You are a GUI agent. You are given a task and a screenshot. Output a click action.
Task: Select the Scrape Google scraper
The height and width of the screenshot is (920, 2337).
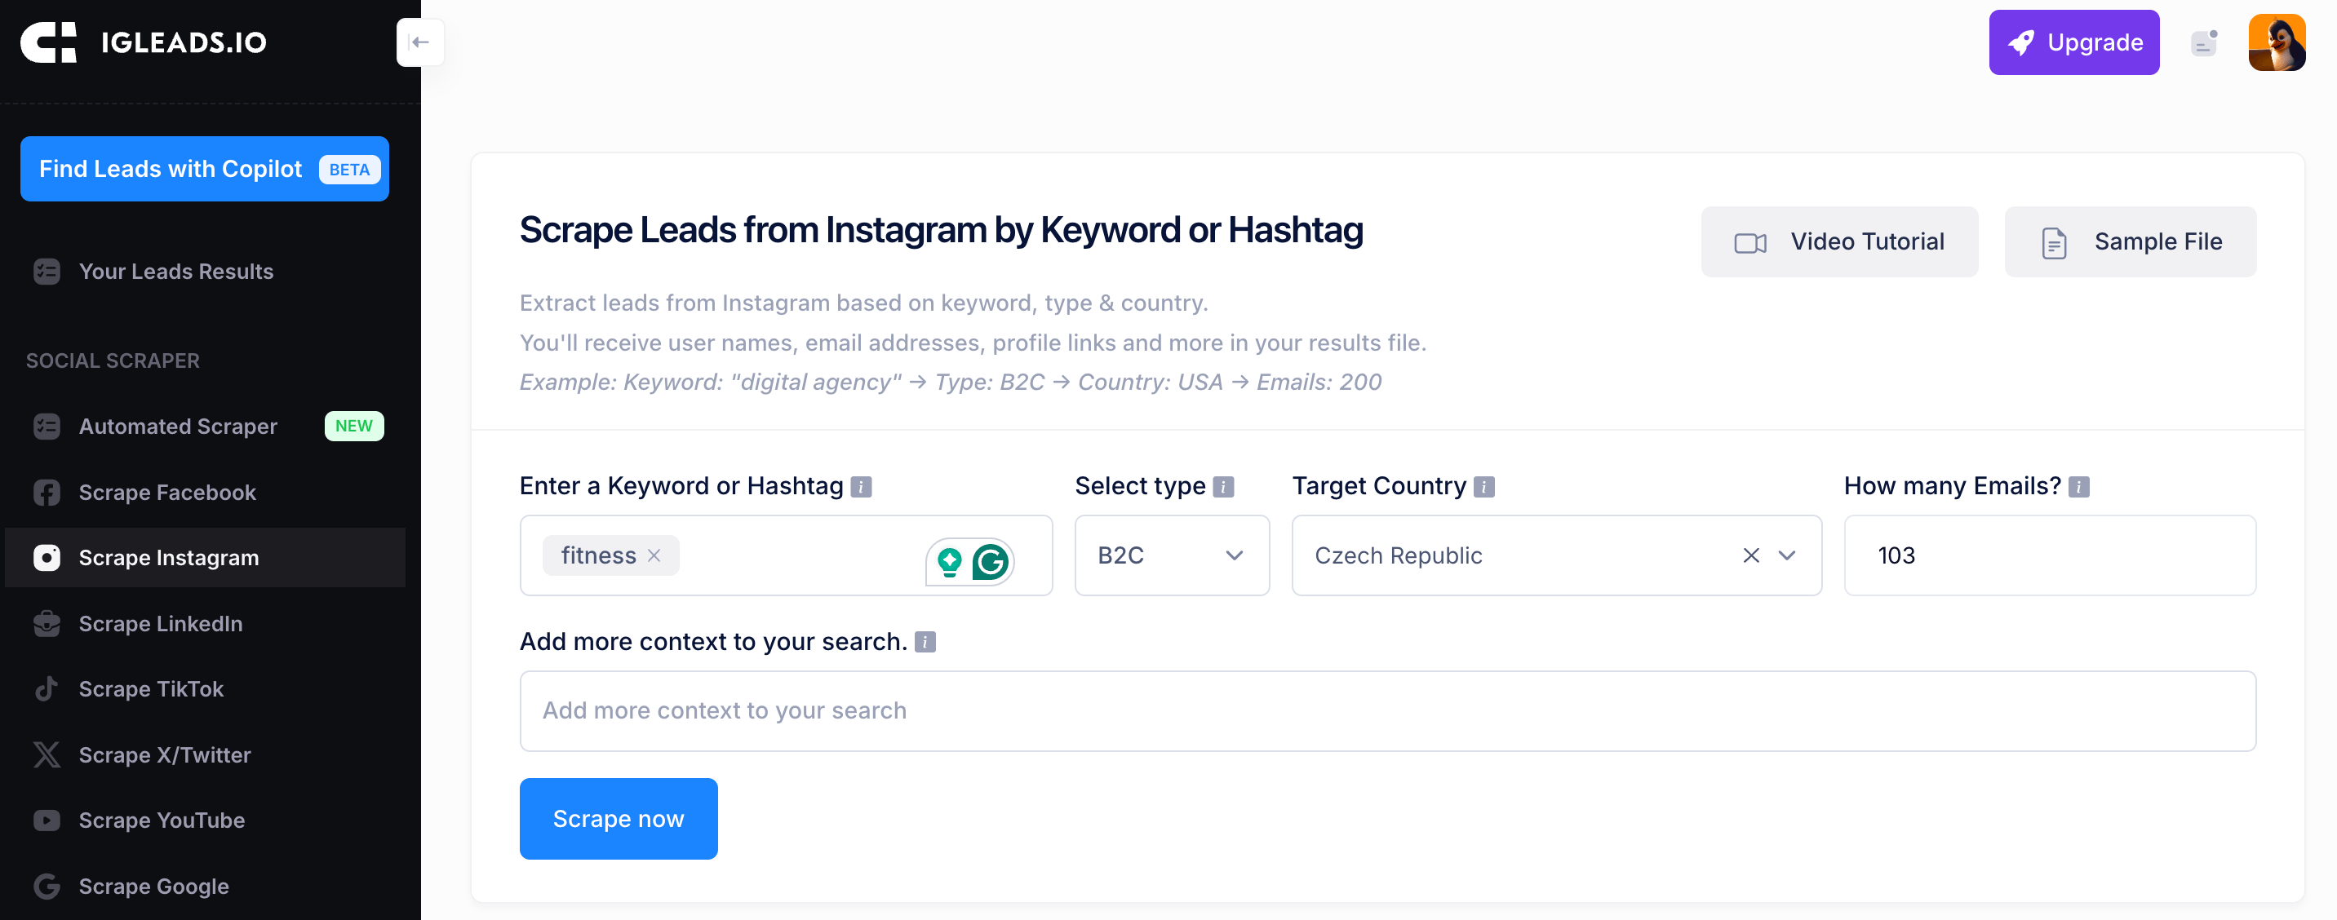click(x=153, y=886)
